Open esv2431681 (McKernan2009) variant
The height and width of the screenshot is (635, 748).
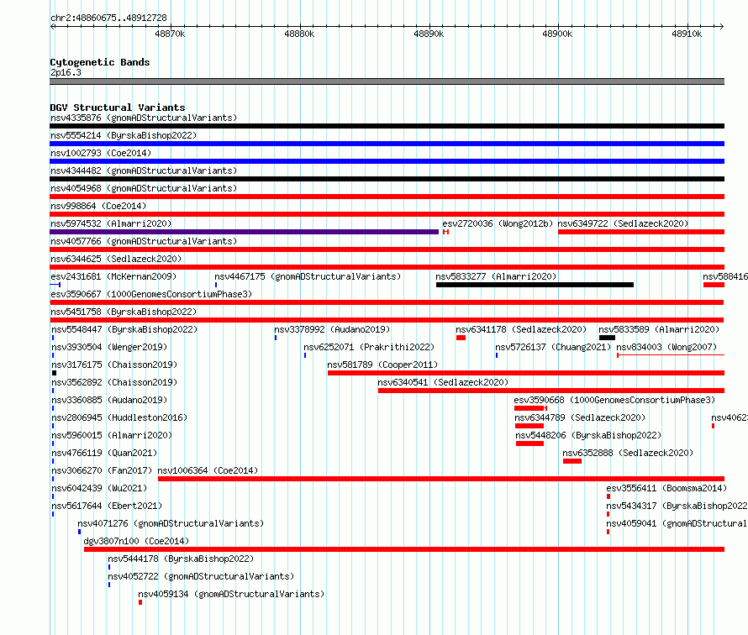[113, 276]
